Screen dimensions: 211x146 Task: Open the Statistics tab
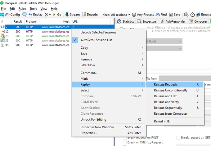pyautogui.click(x=125, y=21)
